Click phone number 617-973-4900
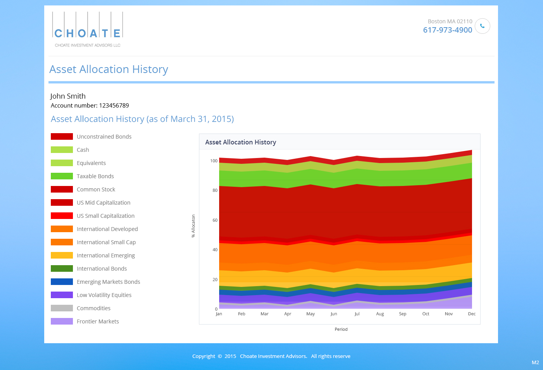The image size is (543, 370). click(448, 30)
